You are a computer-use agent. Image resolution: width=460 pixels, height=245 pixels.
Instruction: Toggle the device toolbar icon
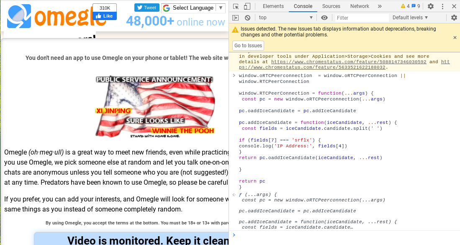coord(247,6)
